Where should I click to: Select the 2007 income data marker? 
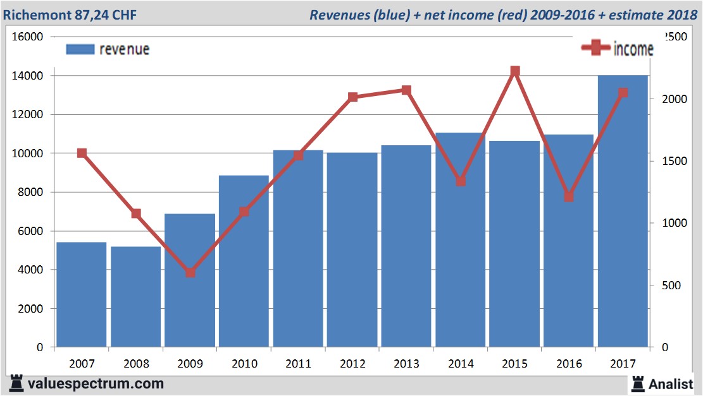coord(82,153)
